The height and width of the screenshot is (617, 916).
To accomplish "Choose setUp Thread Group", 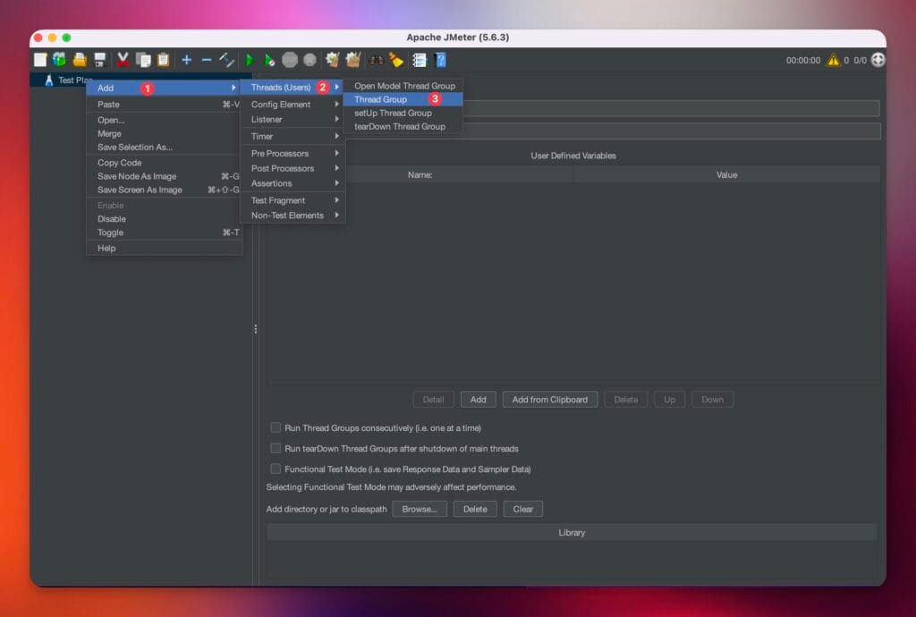I will point(403,113).
